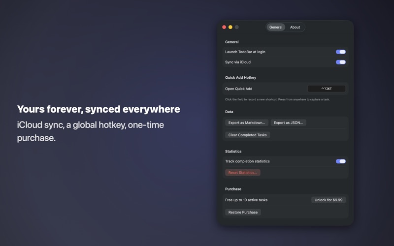Click Restore Purchase button

243,212
